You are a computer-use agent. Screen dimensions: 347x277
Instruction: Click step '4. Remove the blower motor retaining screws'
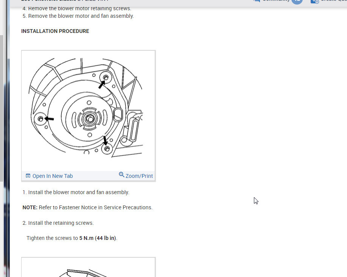click(77, 8)
